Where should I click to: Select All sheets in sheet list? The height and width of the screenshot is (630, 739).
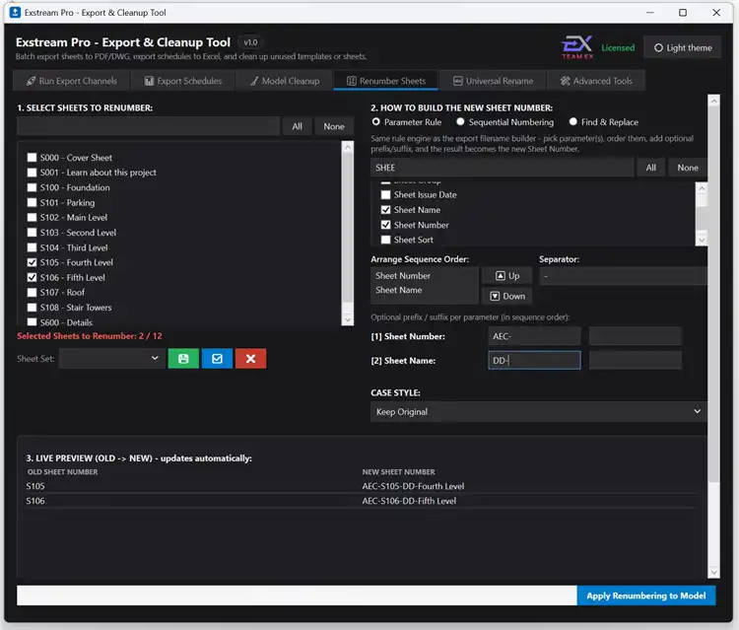pyautogui.click(x=297, y=126)
